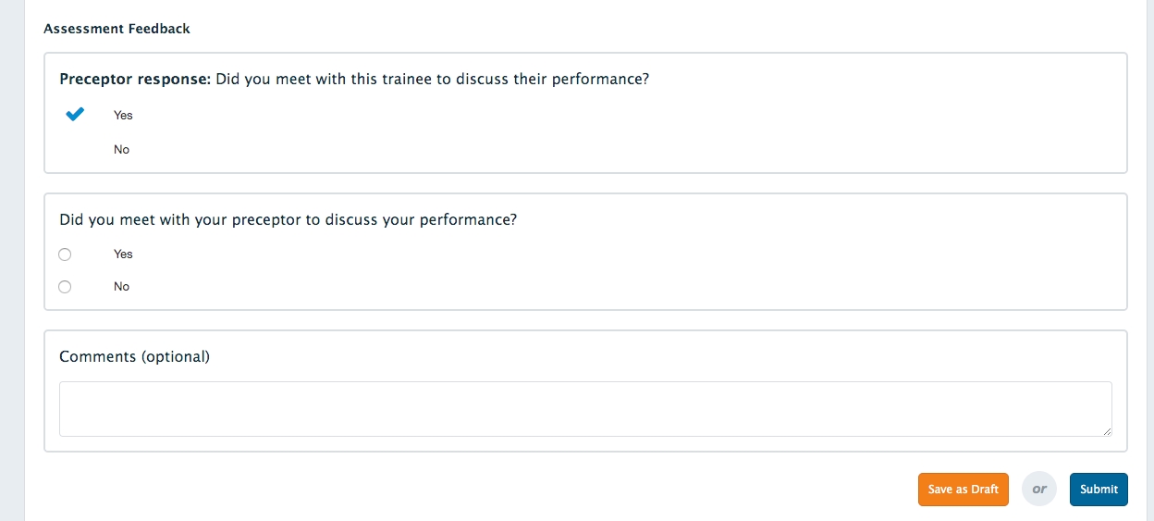
Task: Click the blue checkmark beside preceptor Yes
Action: click(x=76, y=115)
